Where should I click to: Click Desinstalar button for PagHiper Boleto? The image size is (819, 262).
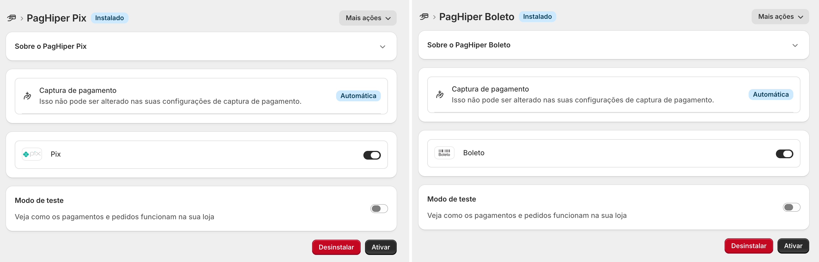pos(748,246)
